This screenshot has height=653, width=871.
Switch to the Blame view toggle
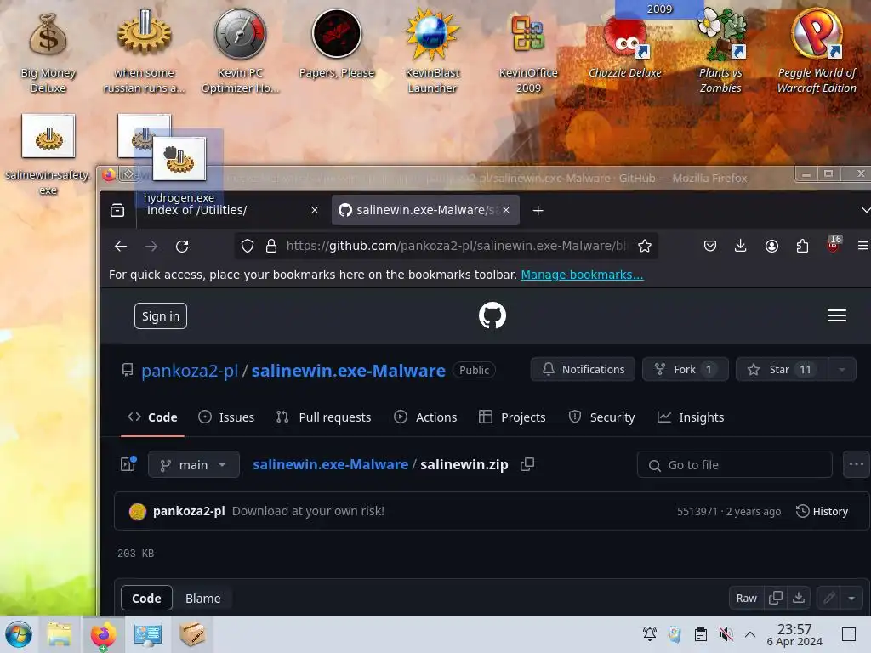pyautogui.click(x=202, y=598)
